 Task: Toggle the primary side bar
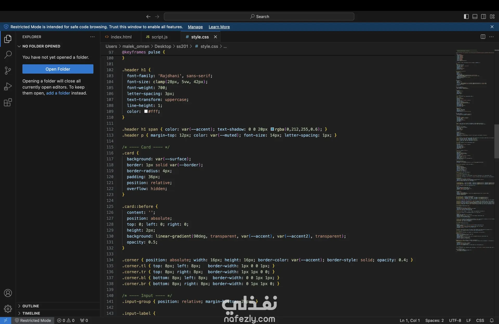466,17
